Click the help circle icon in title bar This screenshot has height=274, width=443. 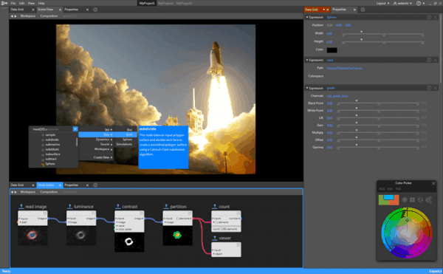(x=419, y=3)
